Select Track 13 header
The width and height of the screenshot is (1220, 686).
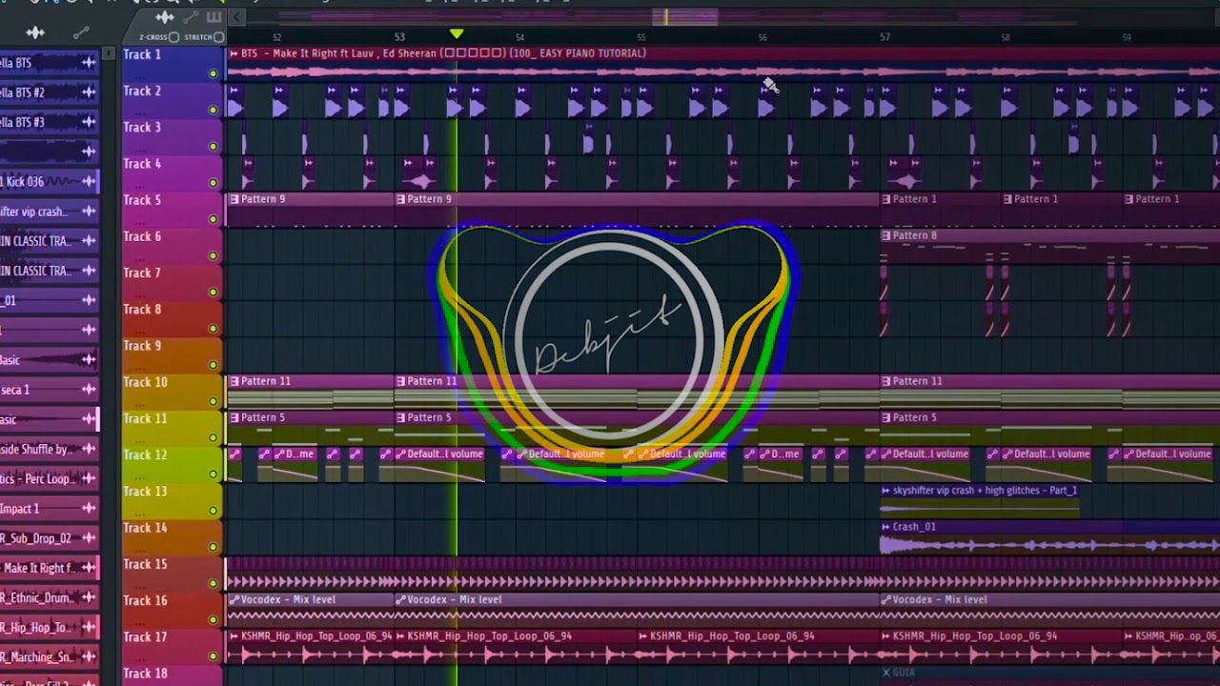(172, 501)
